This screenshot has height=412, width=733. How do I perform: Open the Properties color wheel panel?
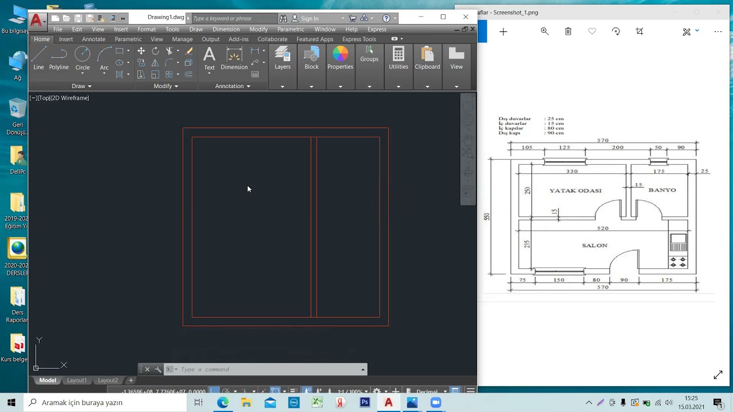click(x=340, y=58)
